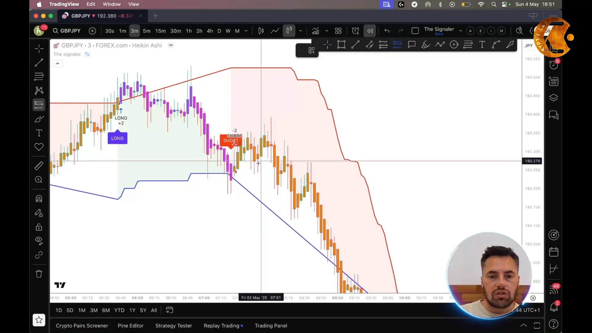Image resolution: width=592 pixels, height=333 pixels.
Task: Open the Window menu
Action: point(112,4)
